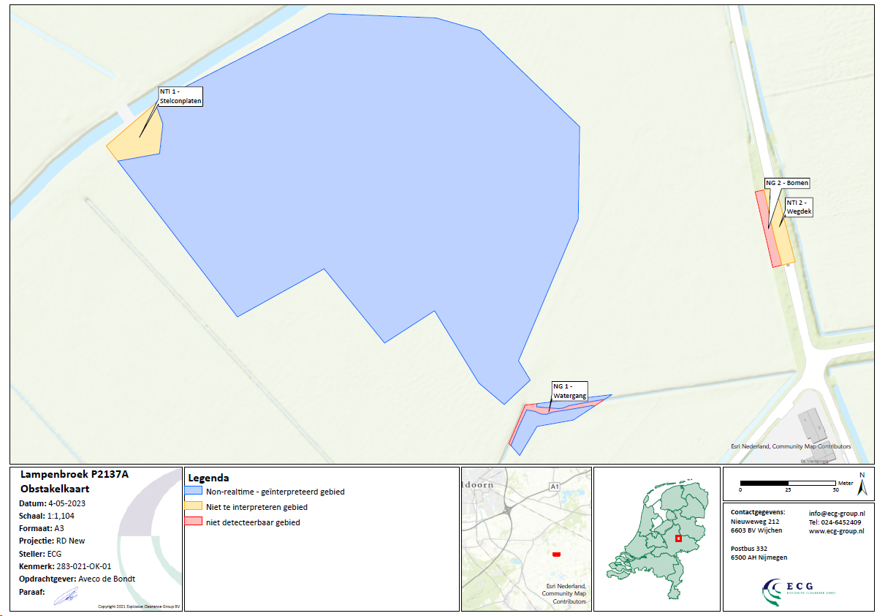Select the yellow Stelconplaten polygon on the map
877x616 pixels.
pyautogui.click(x=139, y=139)
